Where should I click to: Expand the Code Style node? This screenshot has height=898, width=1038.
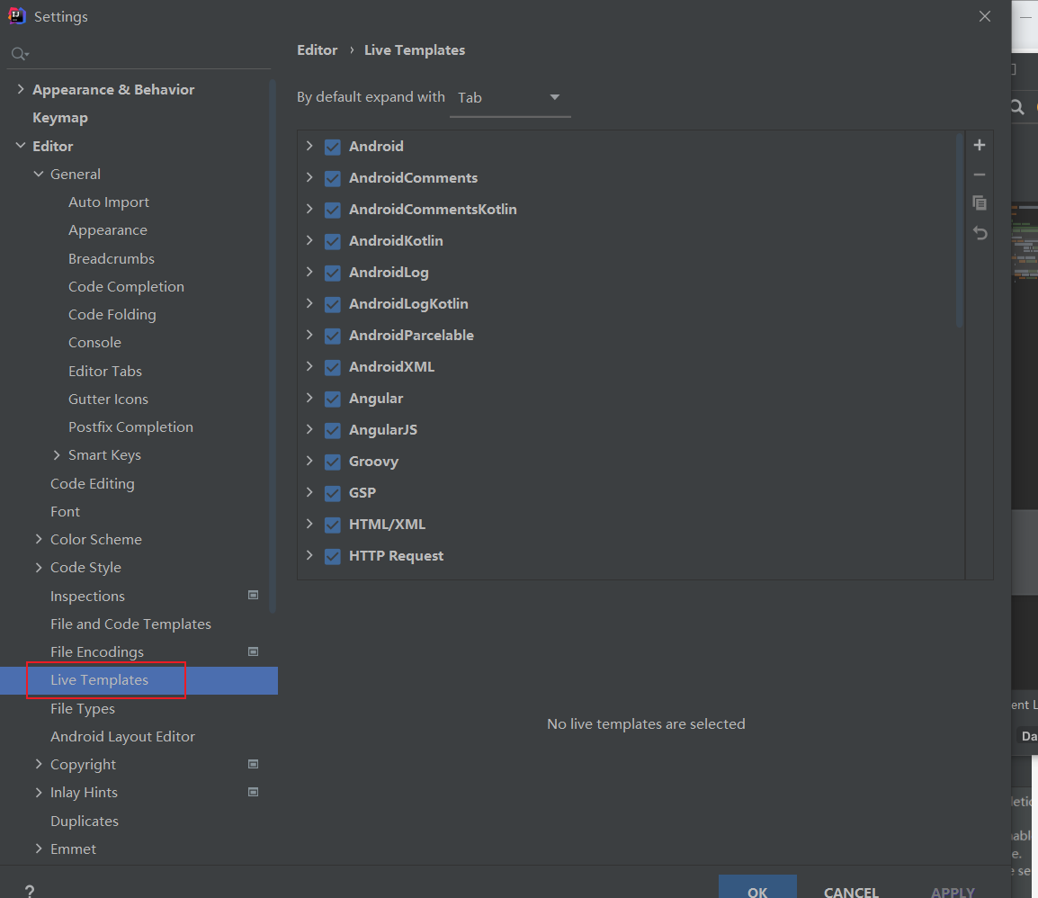pyautogui.click(x=39, y=568)
